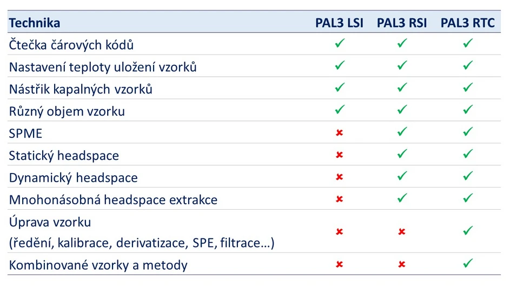Image resolution: width=510 pixels, height=287 pixels.
Task: Click the Úprava vzorku row label
Action: [x=50, y=222]
